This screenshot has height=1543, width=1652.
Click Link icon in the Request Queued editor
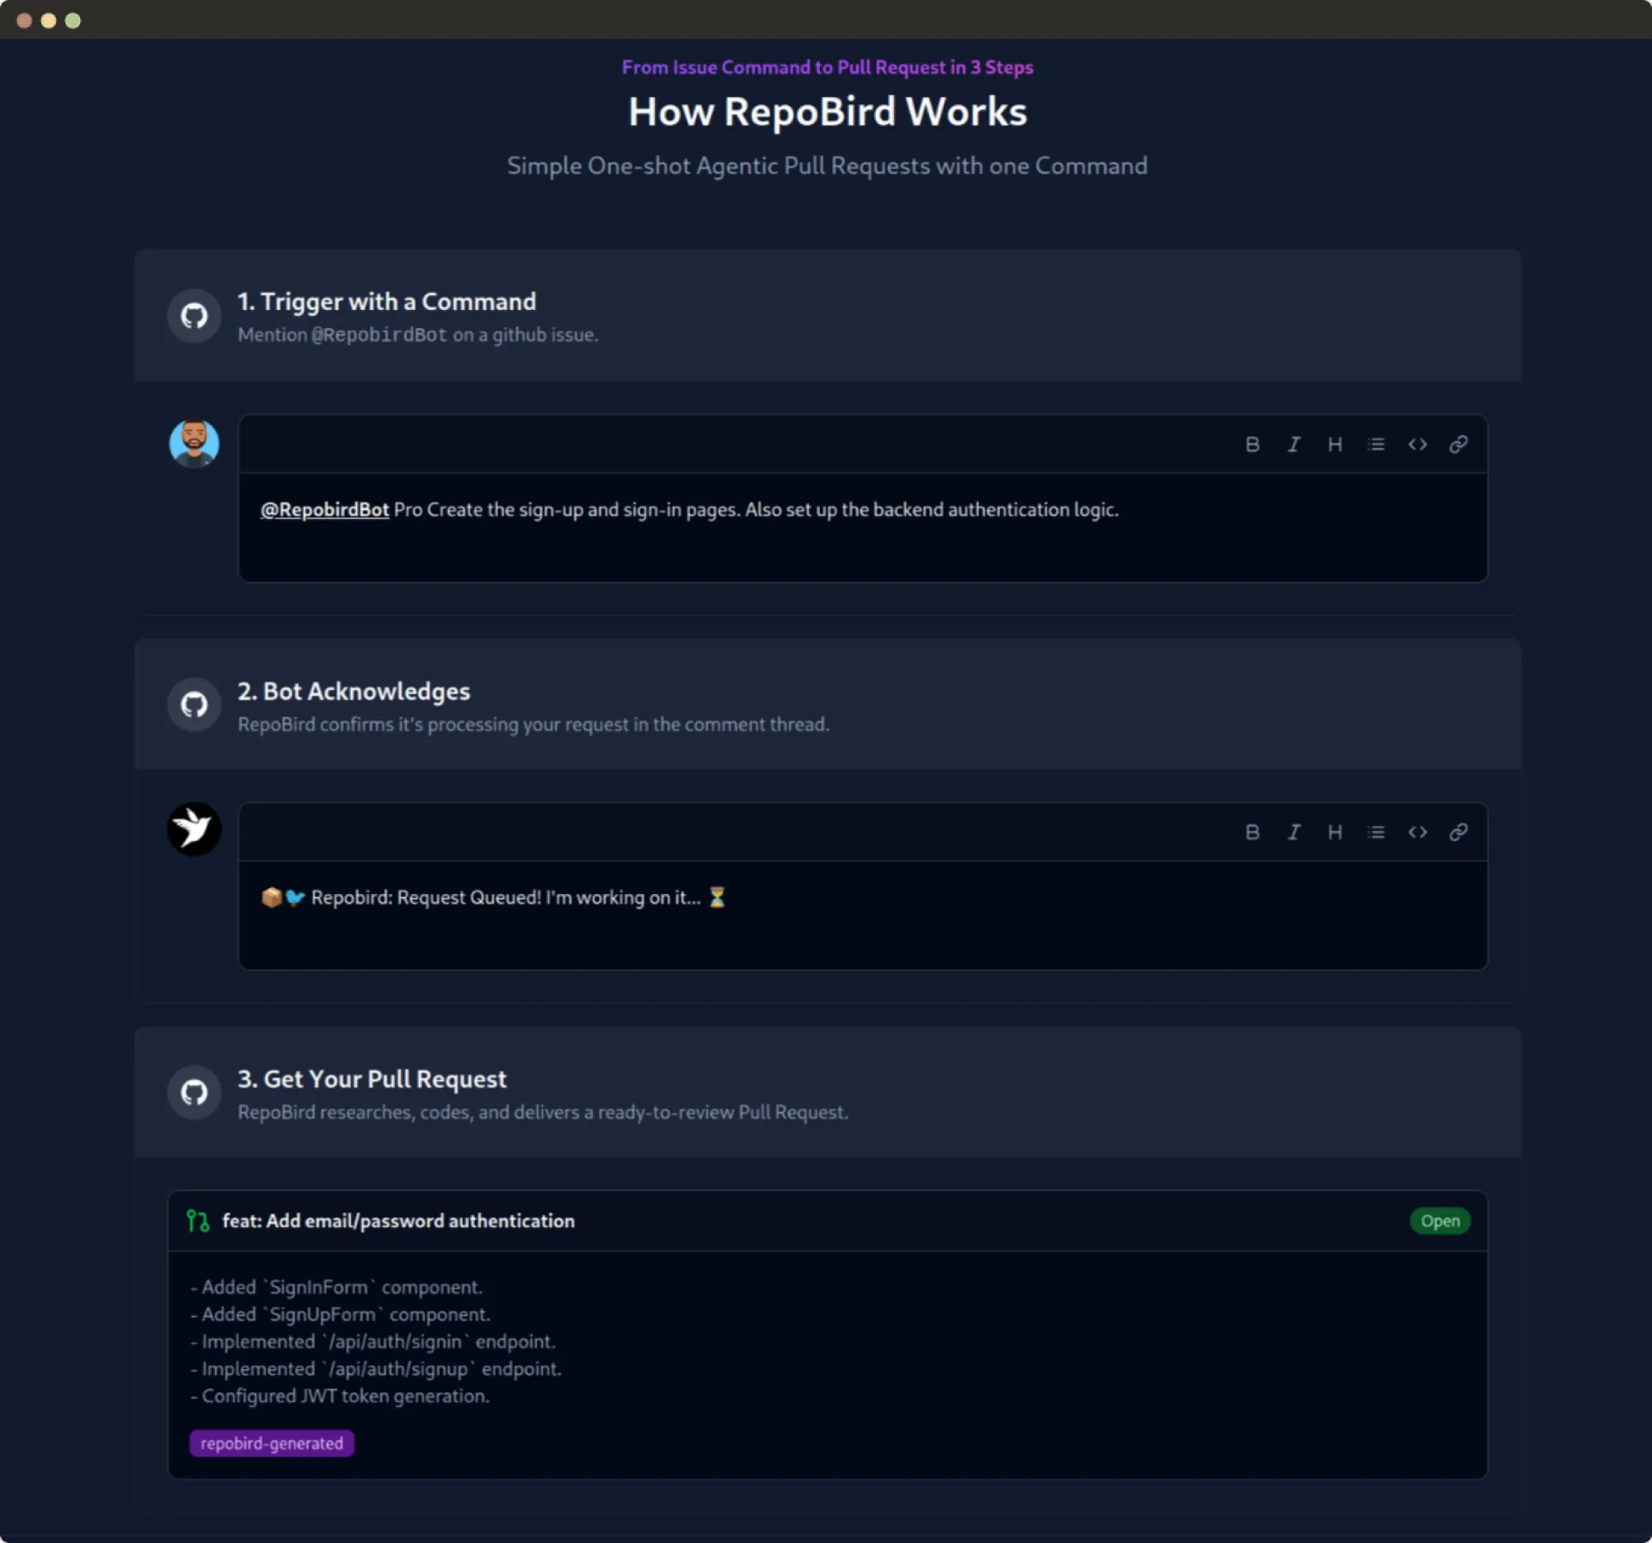pyautogui.click(x=1458, y=832)
